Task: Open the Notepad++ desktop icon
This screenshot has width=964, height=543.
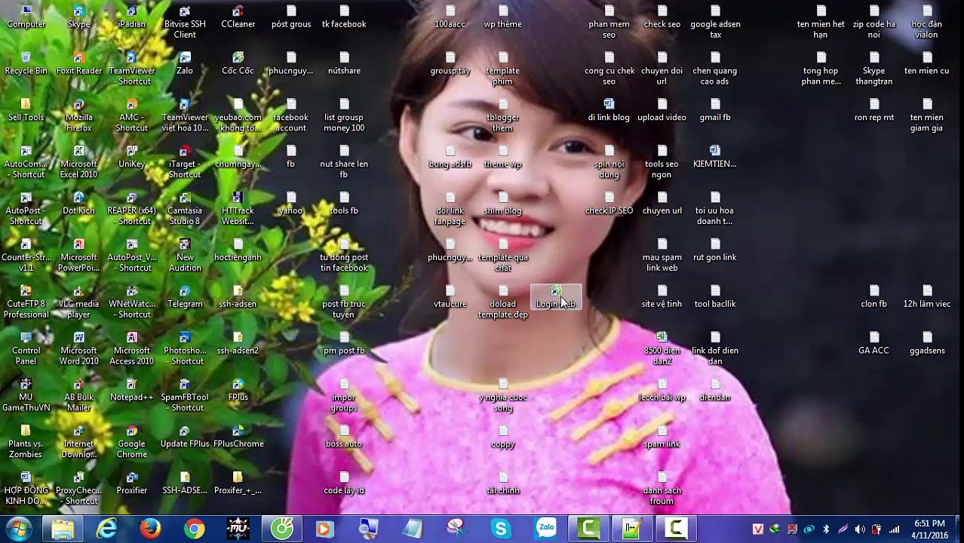Action: [x=132, y=391]
